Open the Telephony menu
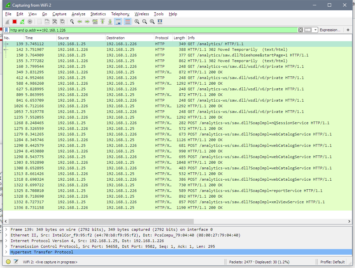This screenshot has height=268, width=355. [120, 14]
